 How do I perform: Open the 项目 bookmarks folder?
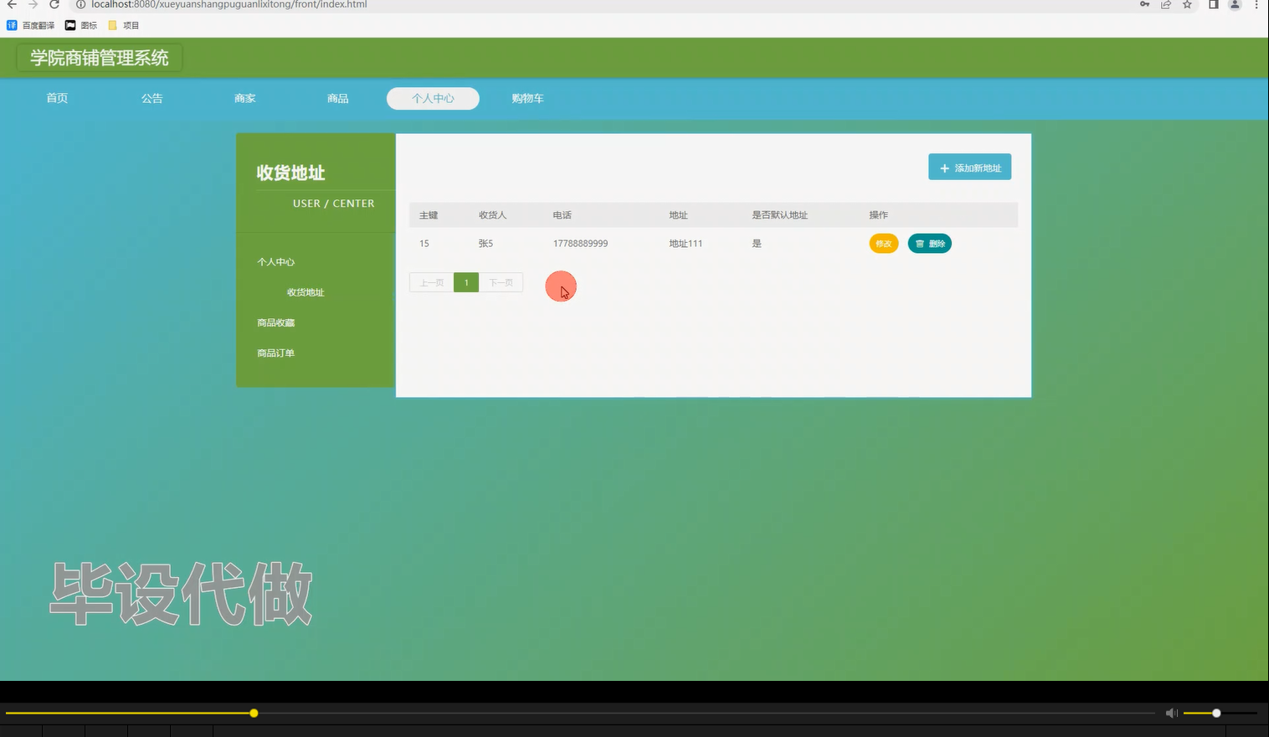124,24
